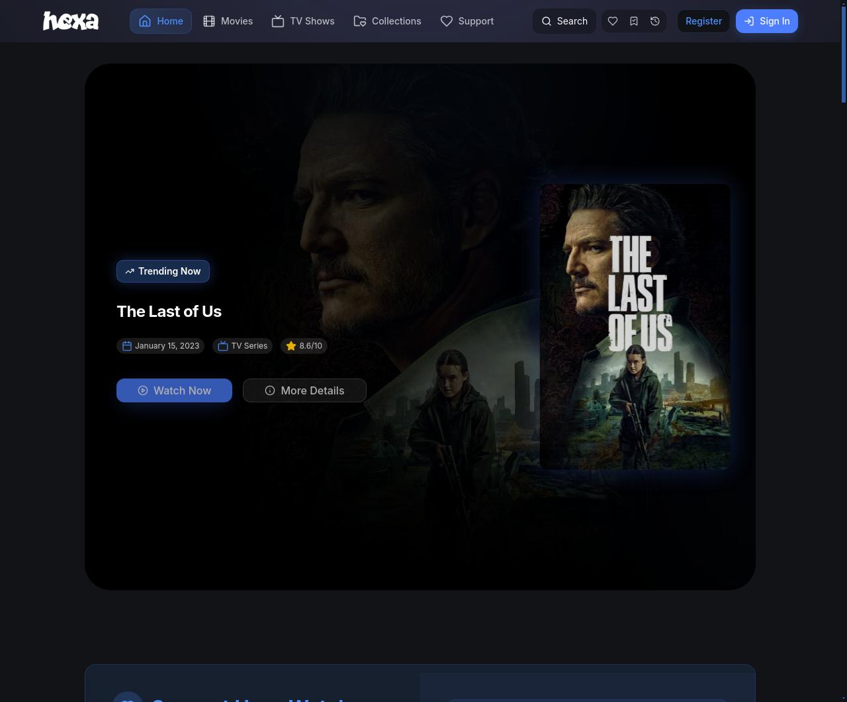Open More Details for the show
This screenshot has width=847, height=702.
[304, 390]
